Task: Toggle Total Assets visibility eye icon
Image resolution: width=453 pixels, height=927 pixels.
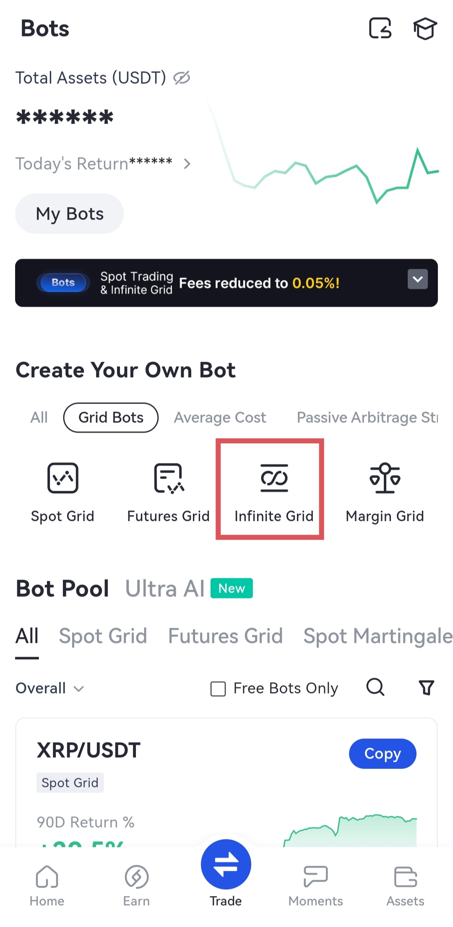Action: pyautogui.click(x=182, y=78)
